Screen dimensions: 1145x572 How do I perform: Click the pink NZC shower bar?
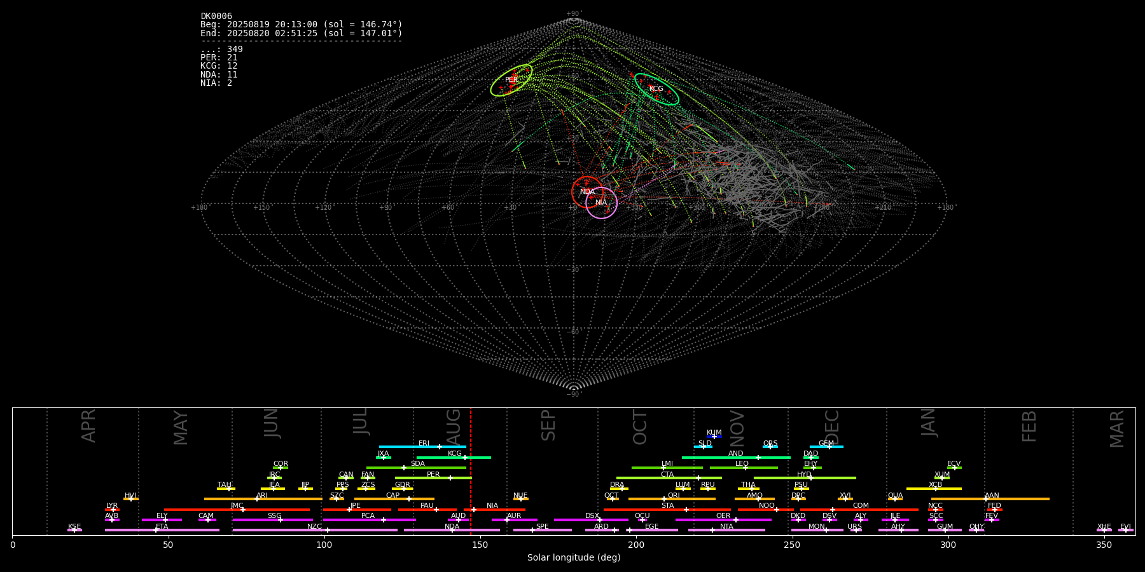click(315, 530)
